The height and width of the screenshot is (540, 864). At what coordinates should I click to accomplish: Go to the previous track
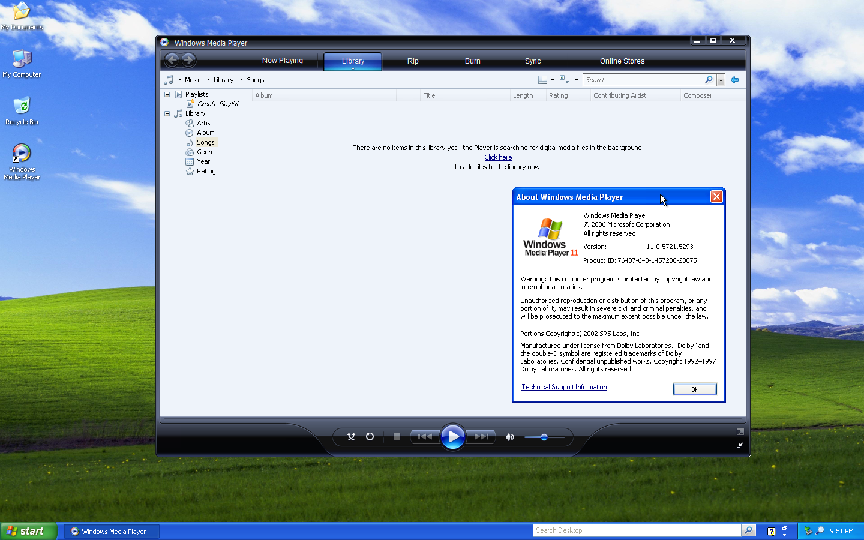pos(425,437)
